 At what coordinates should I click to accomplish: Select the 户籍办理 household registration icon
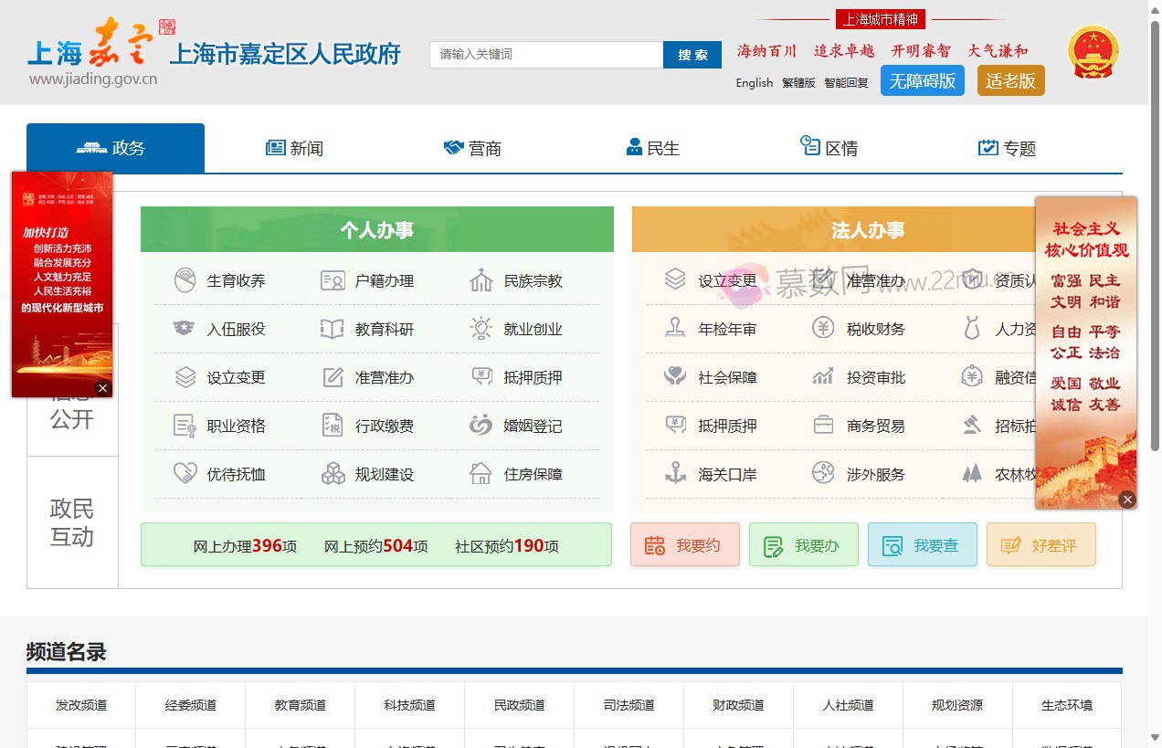click(369, 280)
